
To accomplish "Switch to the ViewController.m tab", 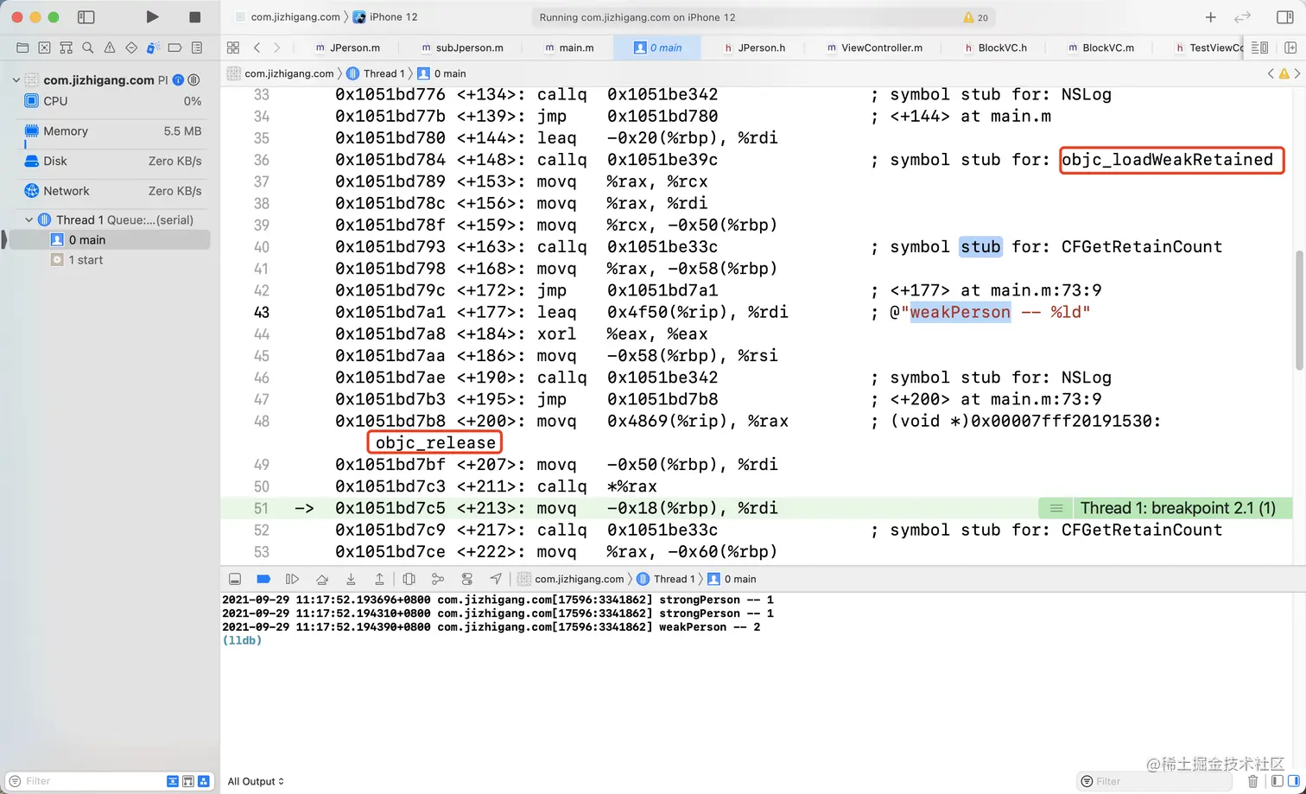I will [875, 48].
